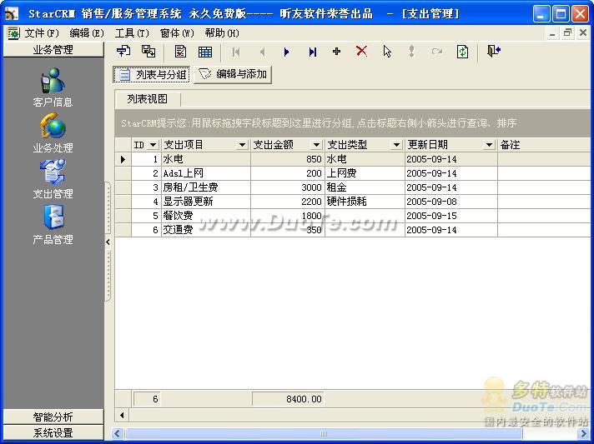Screen dimensions: 594x444
Task: Click the row indicator of row 1
Action: [x=123, y=159]
